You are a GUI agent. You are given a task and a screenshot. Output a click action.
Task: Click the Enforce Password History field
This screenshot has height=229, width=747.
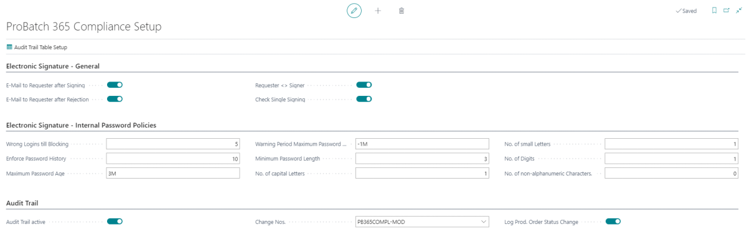point(173,159)
